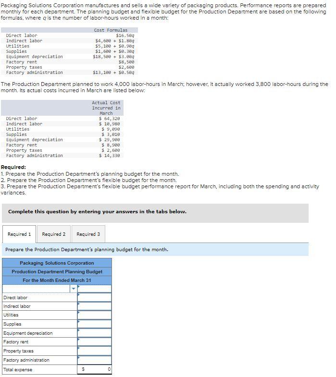Screen dimensions: 336x377
Task: Click the '$13,100 + $0.50q' formula
Action: point(113,73)
